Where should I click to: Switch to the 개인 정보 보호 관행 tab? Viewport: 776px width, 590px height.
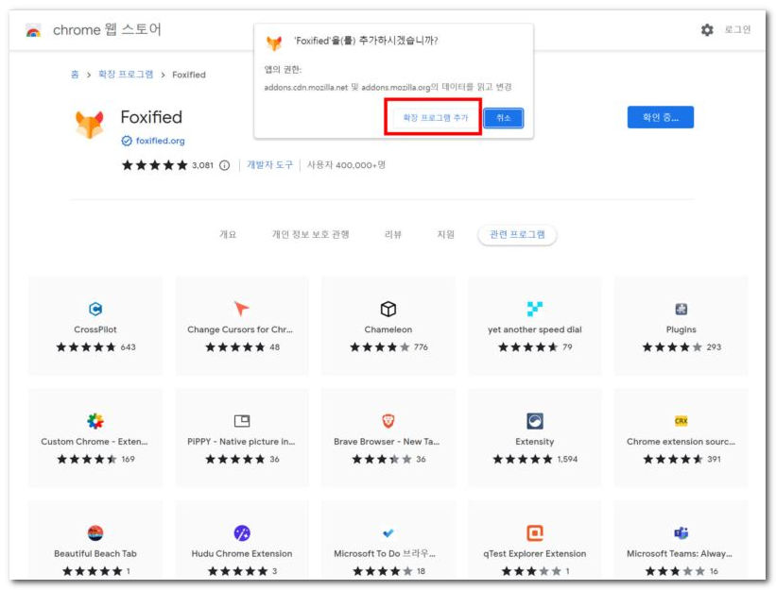coord(310,235)
